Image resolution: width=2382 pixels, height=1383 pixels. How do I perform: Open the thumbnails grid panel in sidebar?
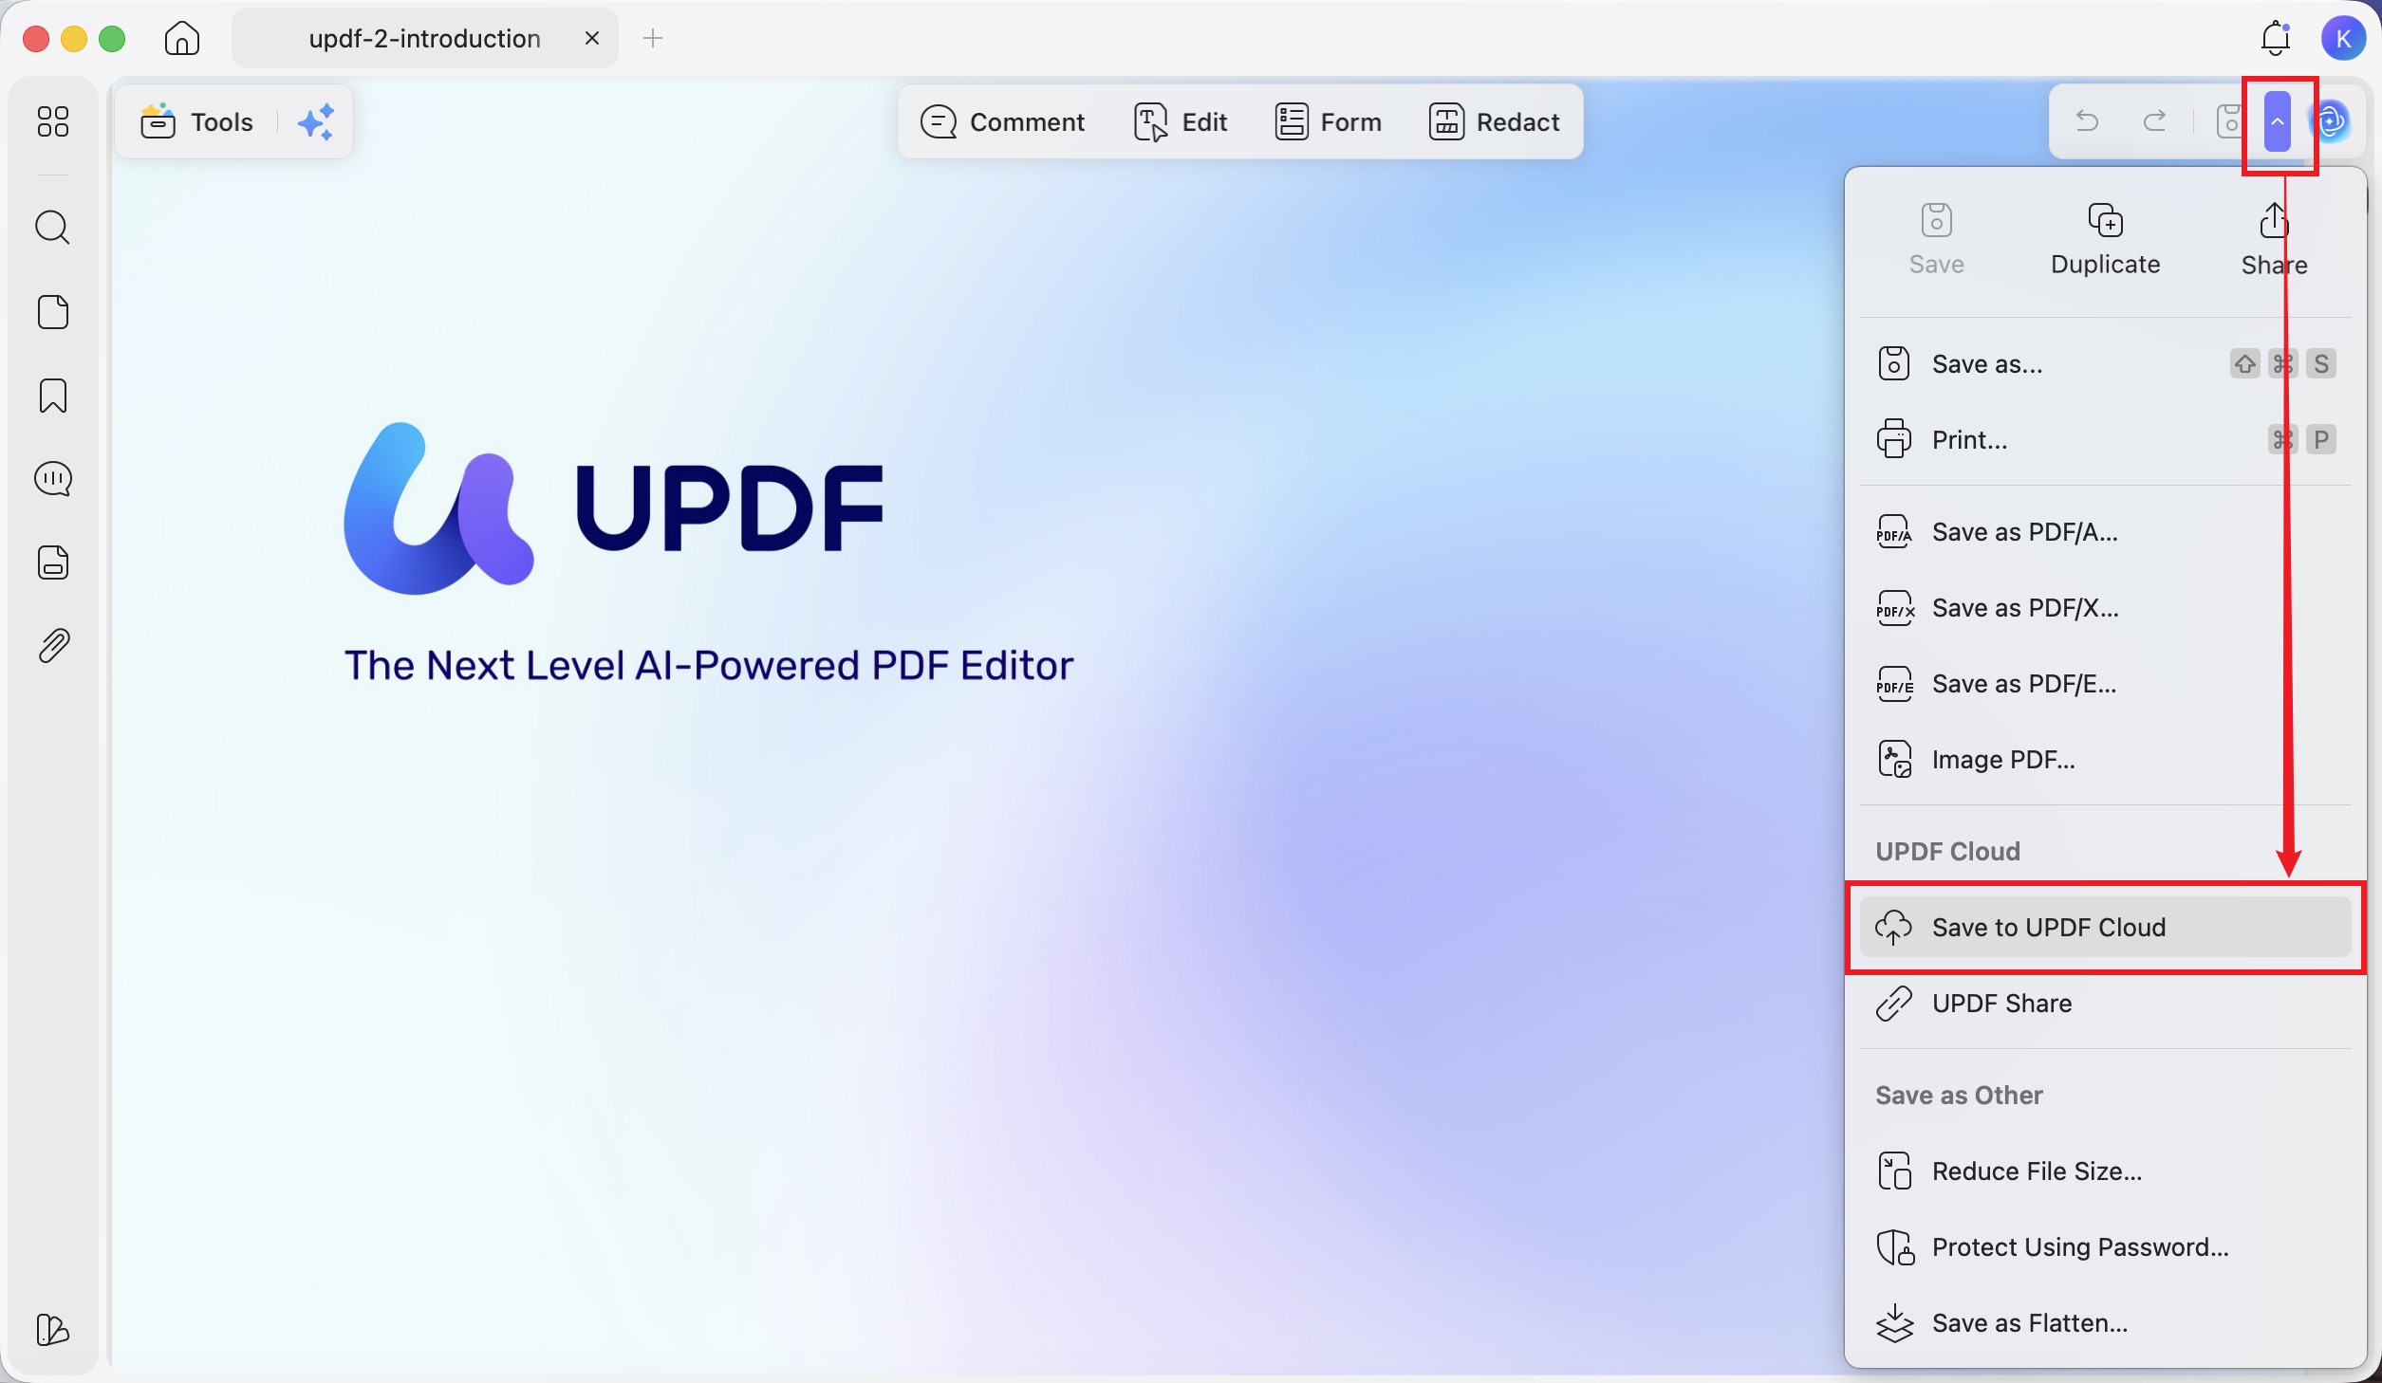click(x=53, y=121)
